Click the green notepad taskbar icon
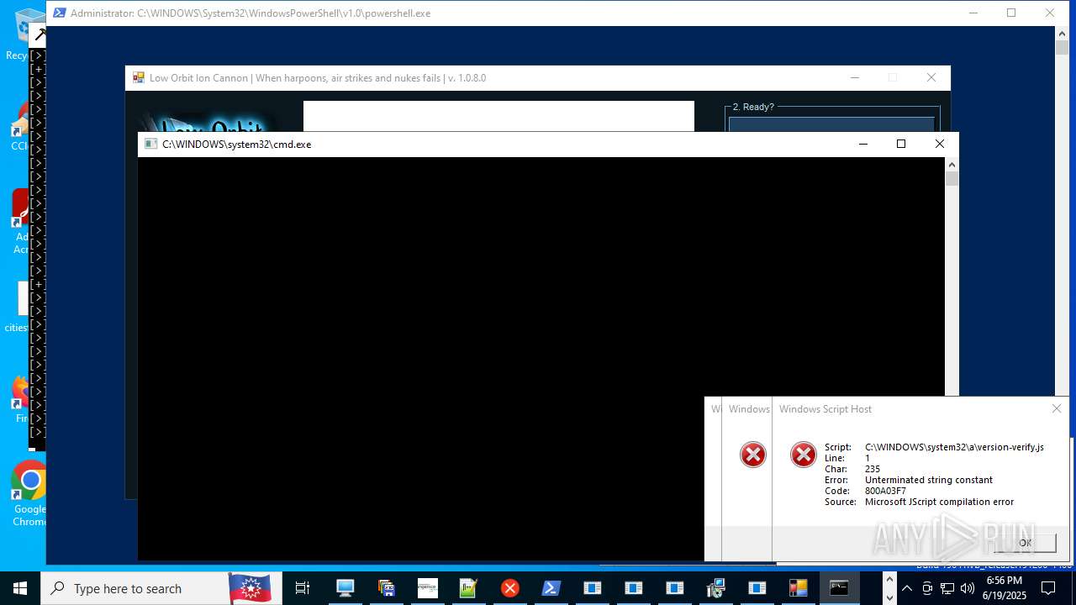This screenshot has height=605, width=1076. pos(468,588)
